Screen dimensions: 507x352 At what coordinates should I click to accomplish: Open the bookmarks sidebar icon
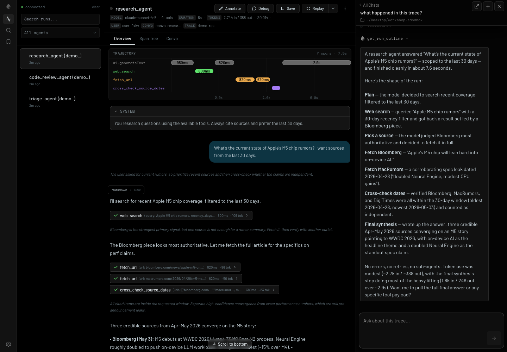click(8, 42)
